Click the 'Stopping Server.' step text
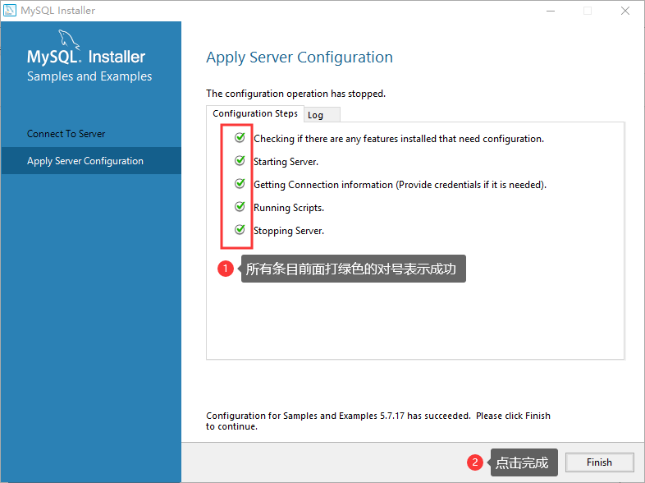Viewport: 645px width, 483px height. pos(289,231)
